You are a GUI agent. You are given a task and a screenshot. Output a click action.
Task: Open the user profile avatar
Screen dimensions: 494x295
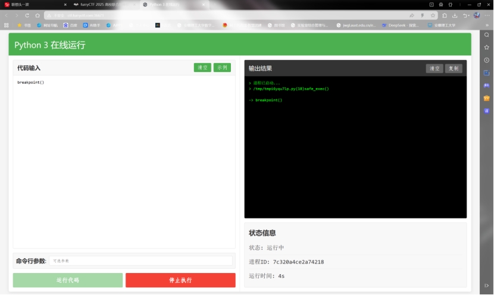point(476,15)
